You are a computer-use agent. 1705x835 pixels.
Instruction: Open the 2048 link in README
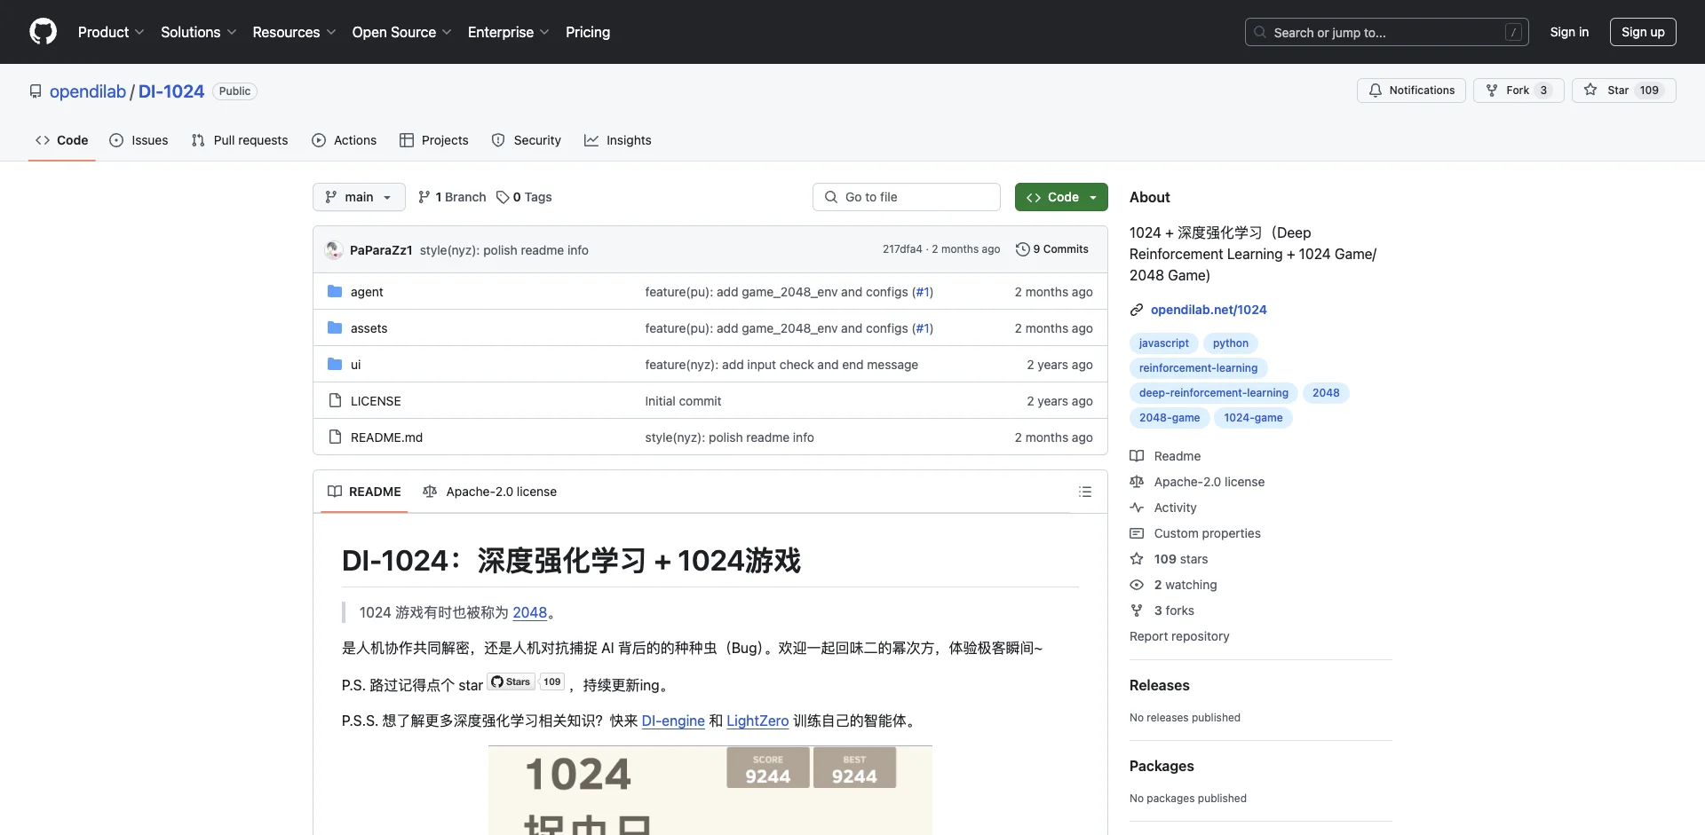tap(530, 612)
